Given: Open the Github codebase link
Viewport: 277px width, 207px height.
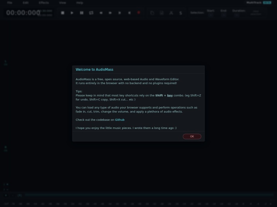Looking at the screenshot, I should 120,120.
